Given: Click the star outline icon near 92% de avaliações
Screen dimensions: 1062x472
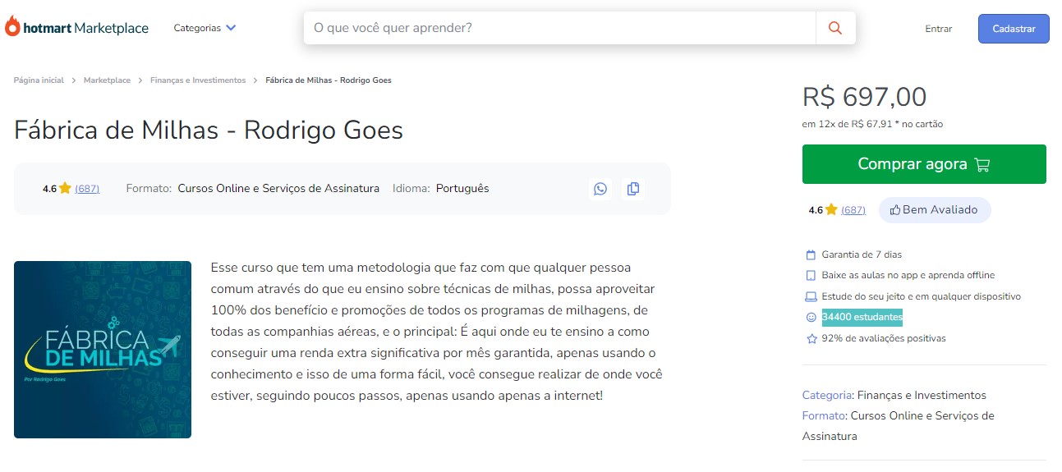Looking at the screenshot, I should [x=811, y=338].
